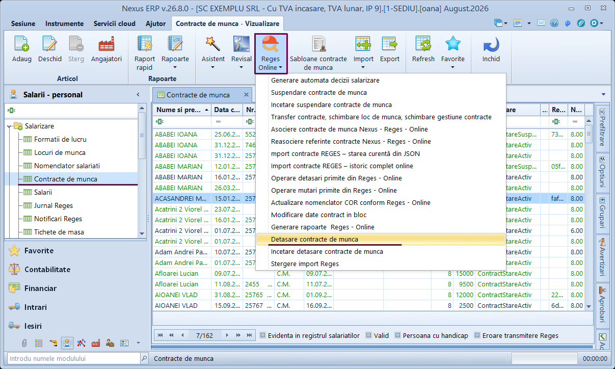Open the Contabilitate module
Screen dimensions: 615x369
(47, 270)
